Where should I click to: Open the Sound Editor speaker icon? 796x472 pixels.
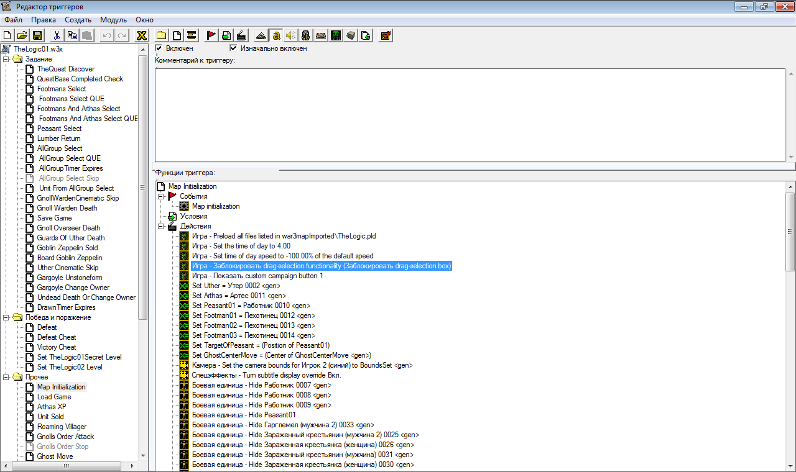(x=290, y=35)
